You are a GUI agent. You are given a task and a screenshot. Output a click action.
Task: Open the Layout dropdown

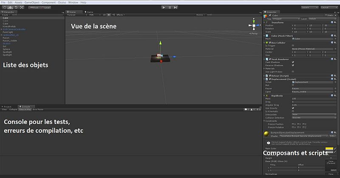click(x=329, y=7)
